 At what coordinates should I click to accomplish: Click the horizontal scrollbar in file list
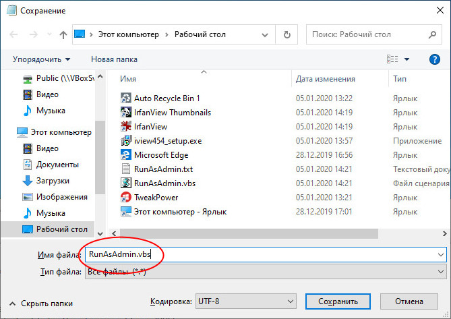tap(249, 233)
